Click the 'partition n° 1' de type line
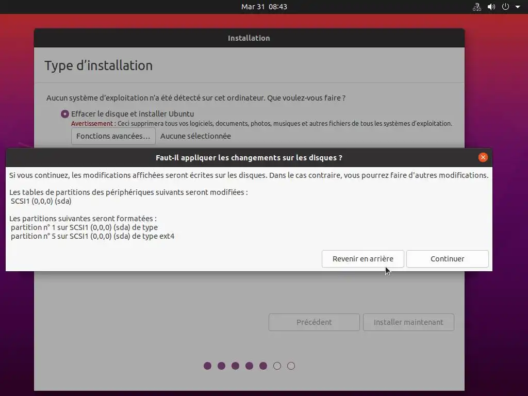 [84, 227]
